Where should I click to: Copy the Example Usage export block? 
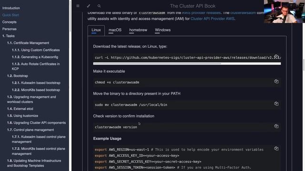click(x=276, y=149)
